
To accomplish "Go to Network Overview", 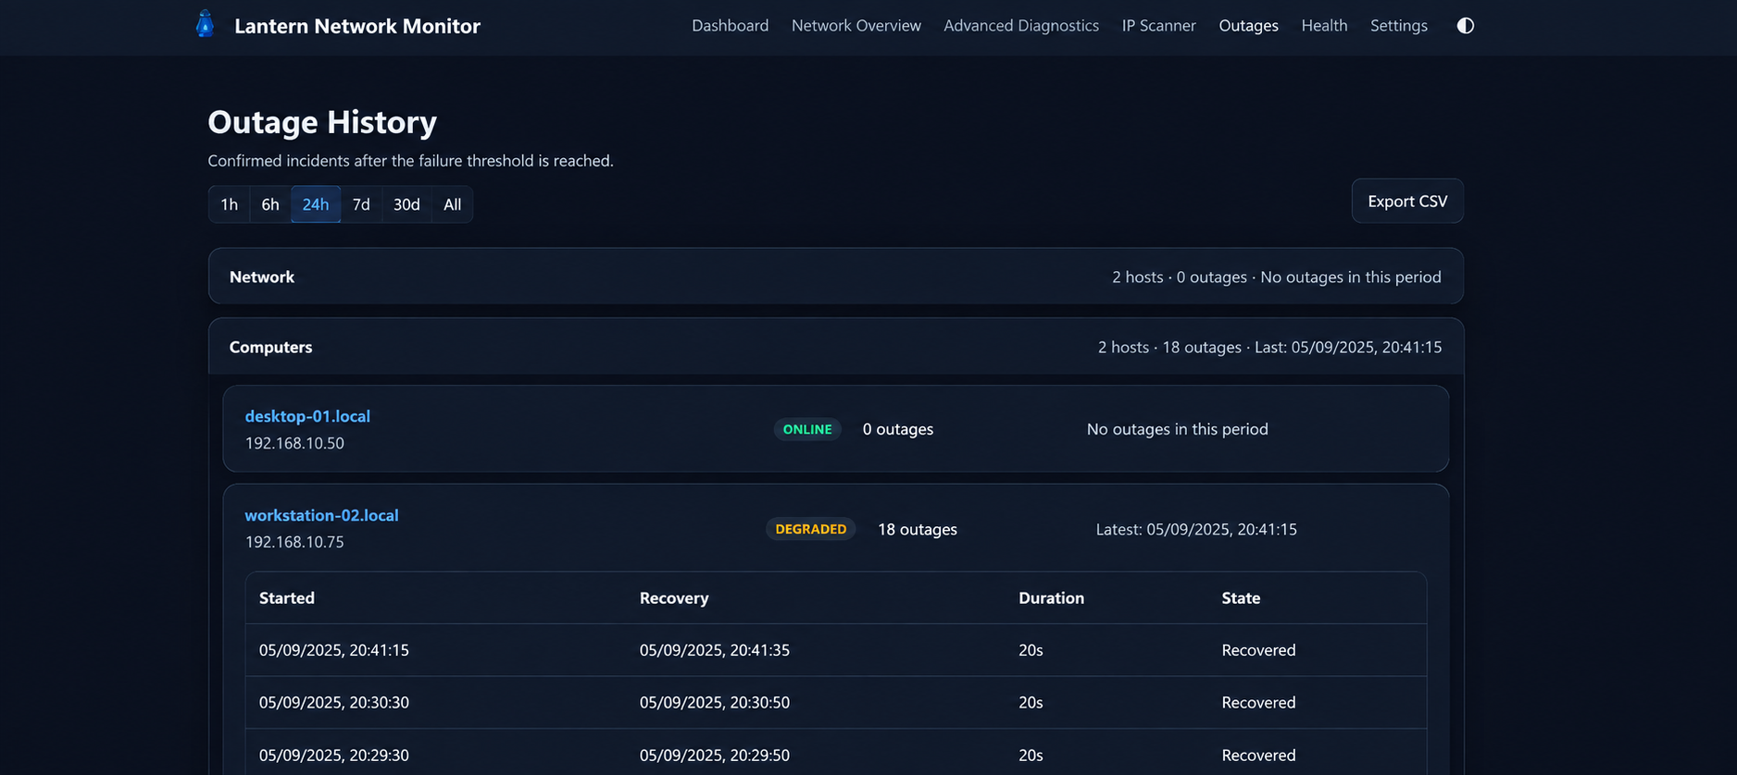I will pos(856,26).
